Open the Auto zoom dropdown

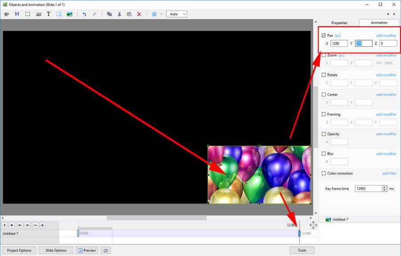(x=176, y=14)
